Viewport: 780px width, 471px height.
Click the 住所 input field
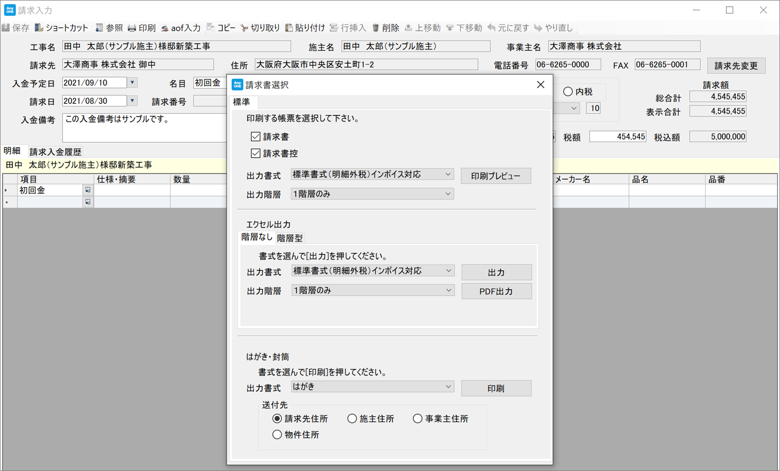tap(366, 65)
